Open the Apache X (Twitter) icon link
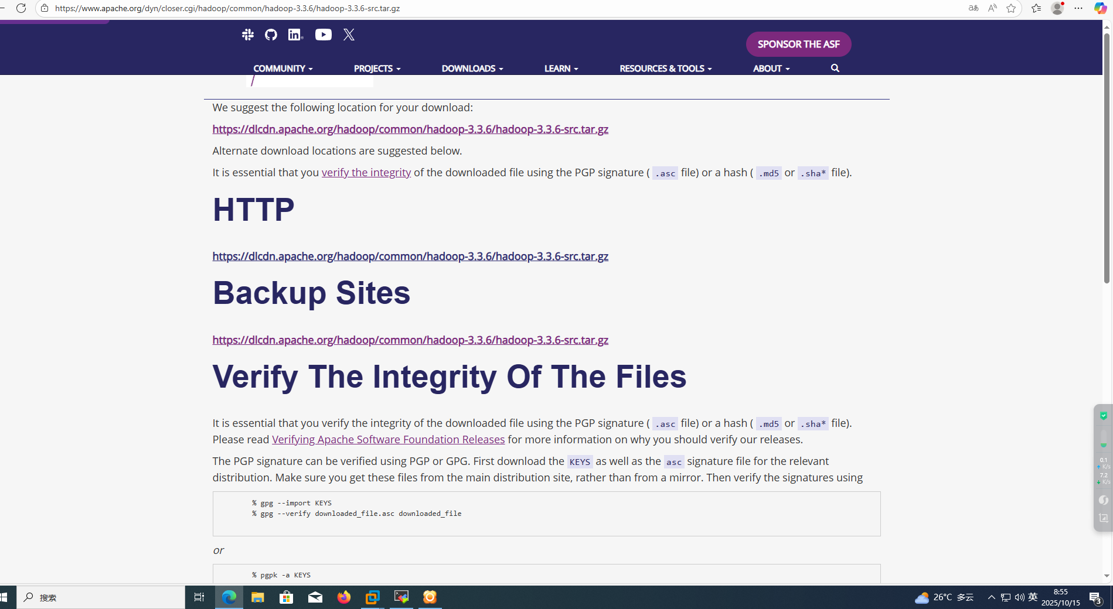Image resolution: width=1113 pixels, height=609 pixels. click(349, 35)
